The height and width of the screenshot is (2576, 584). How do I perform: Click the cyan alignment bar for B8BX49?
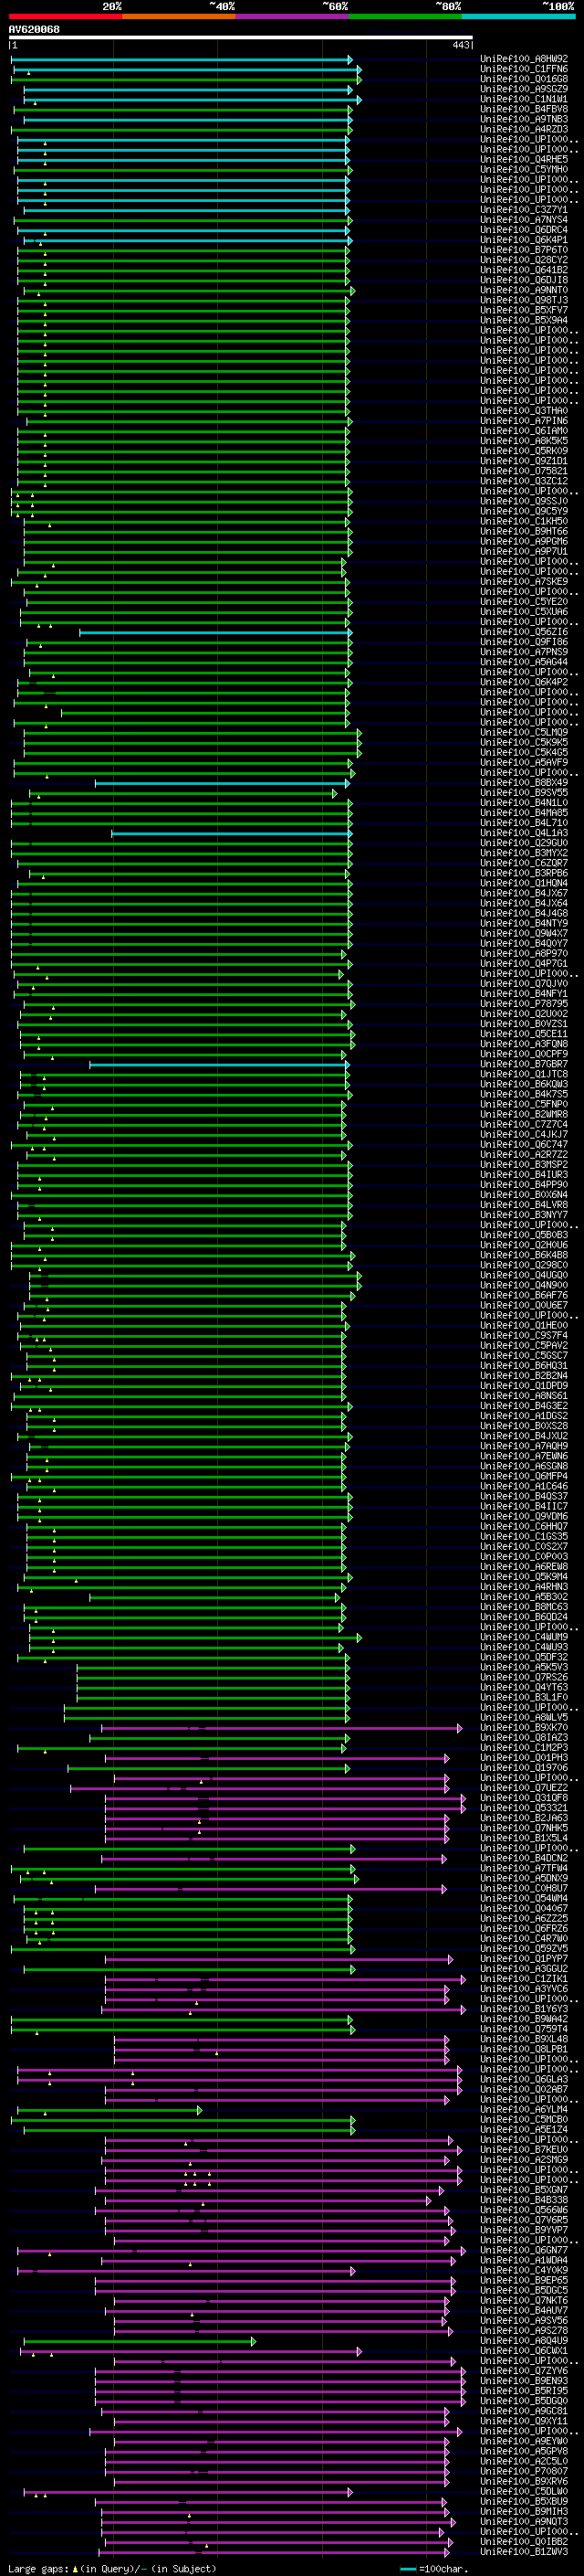(223, 783)
